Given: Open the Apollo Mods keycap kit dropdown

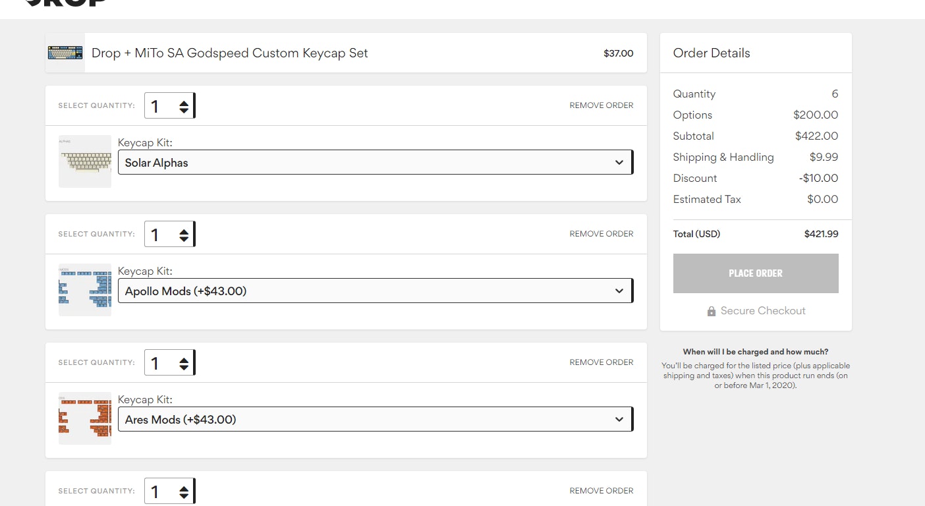Looking at the screenshot, I should click(x=375, y=291).
